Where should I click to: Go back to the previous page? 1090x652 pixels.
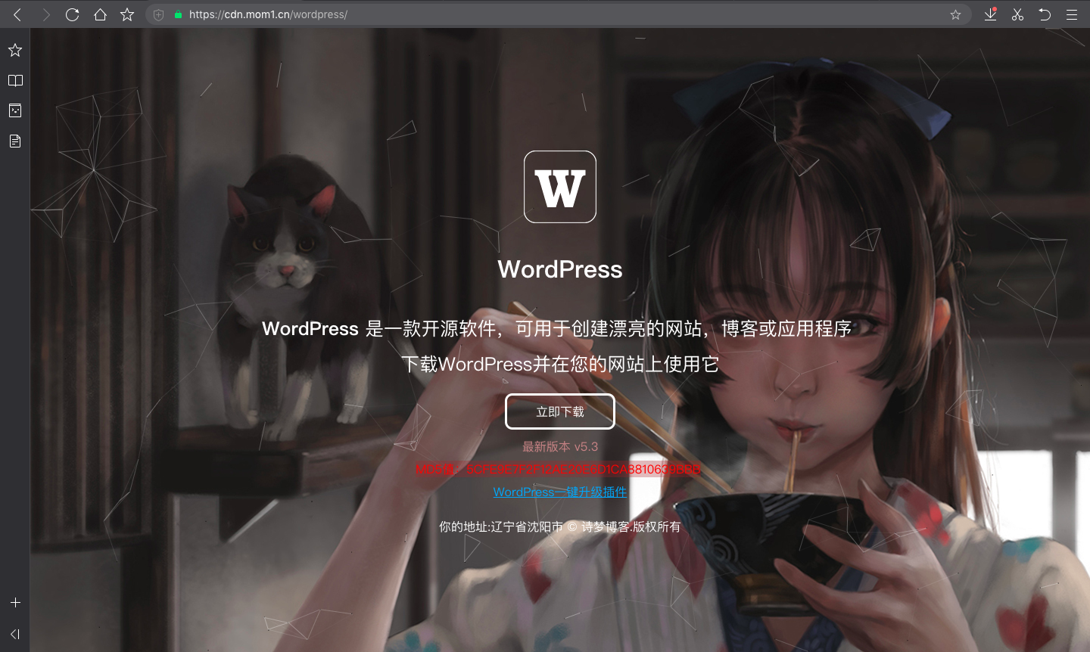[17, 14]
